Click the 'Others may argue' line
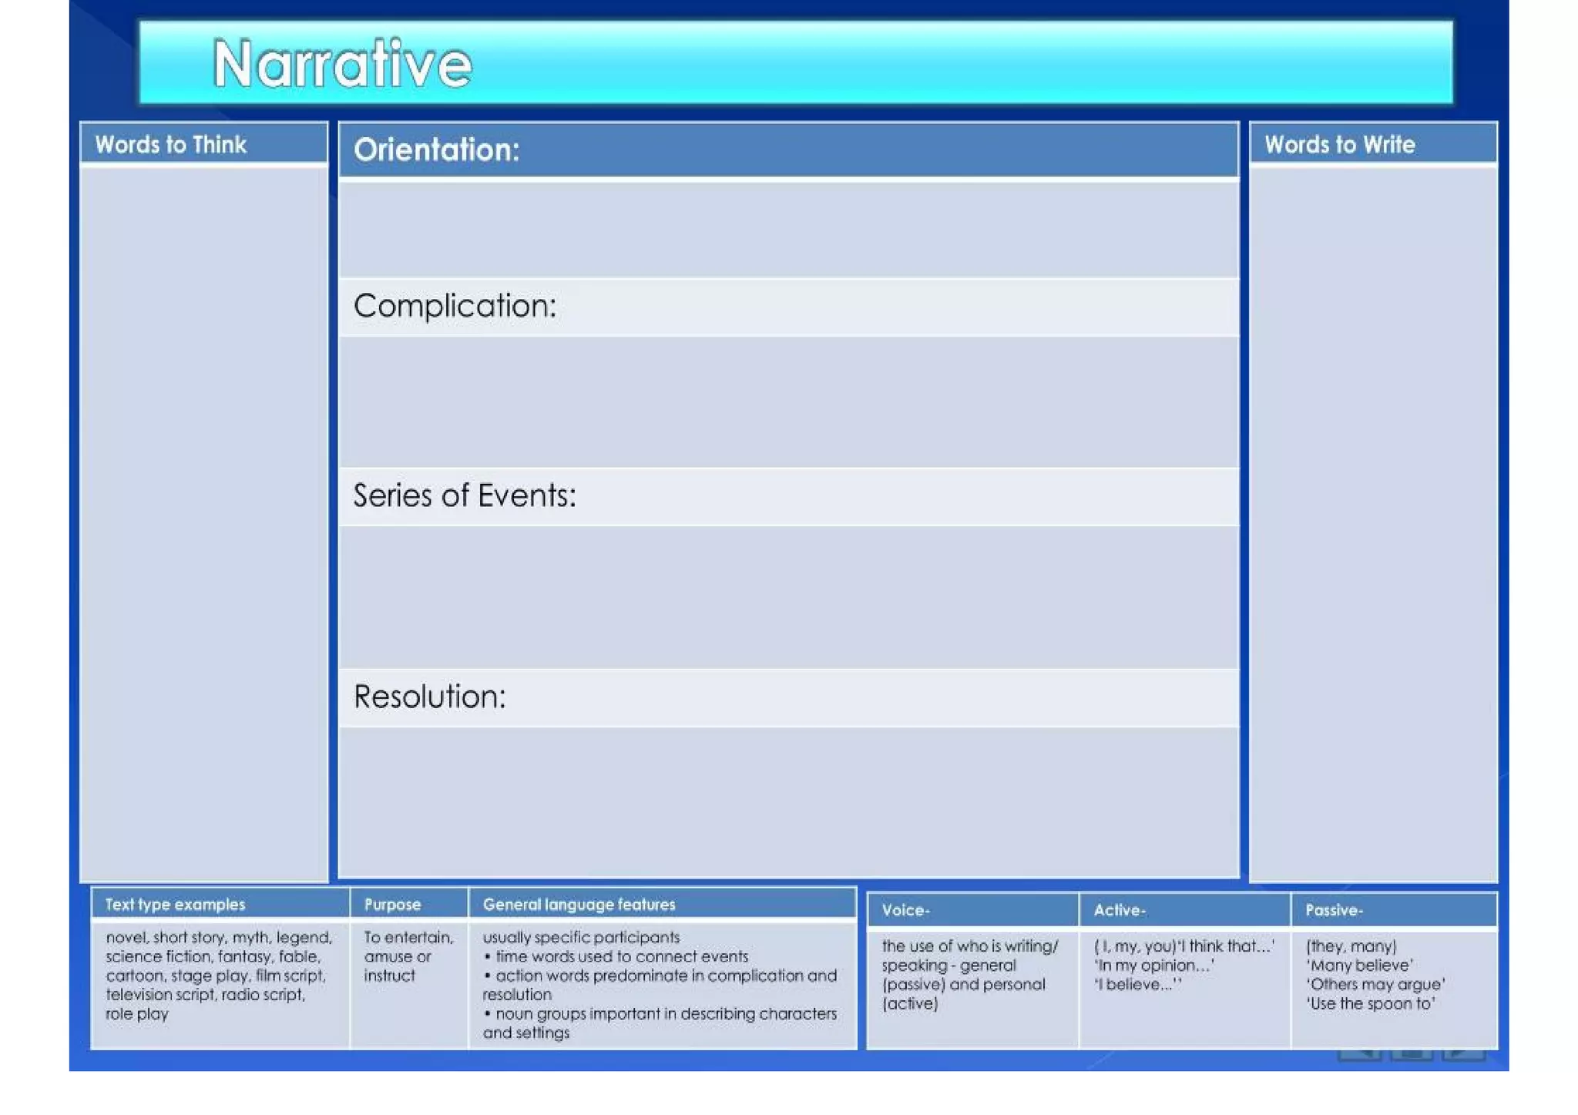Image resolution: width=1578 pixels, height=1115 pixels. (1375, 985)
